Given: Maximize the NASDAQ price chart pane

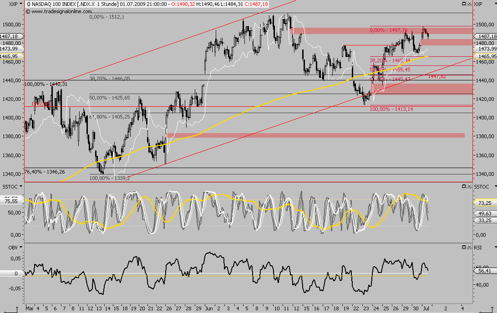Looking at the screenshot, I should pos(464,4).
